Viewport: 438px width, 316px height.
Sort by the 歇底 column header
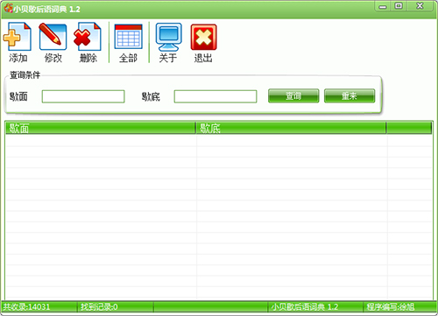(x=291, y=128)
